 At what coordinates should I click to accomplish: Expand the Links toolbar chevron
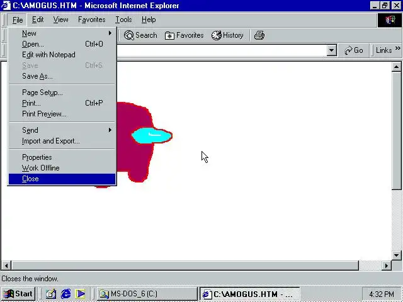point(397,48)
